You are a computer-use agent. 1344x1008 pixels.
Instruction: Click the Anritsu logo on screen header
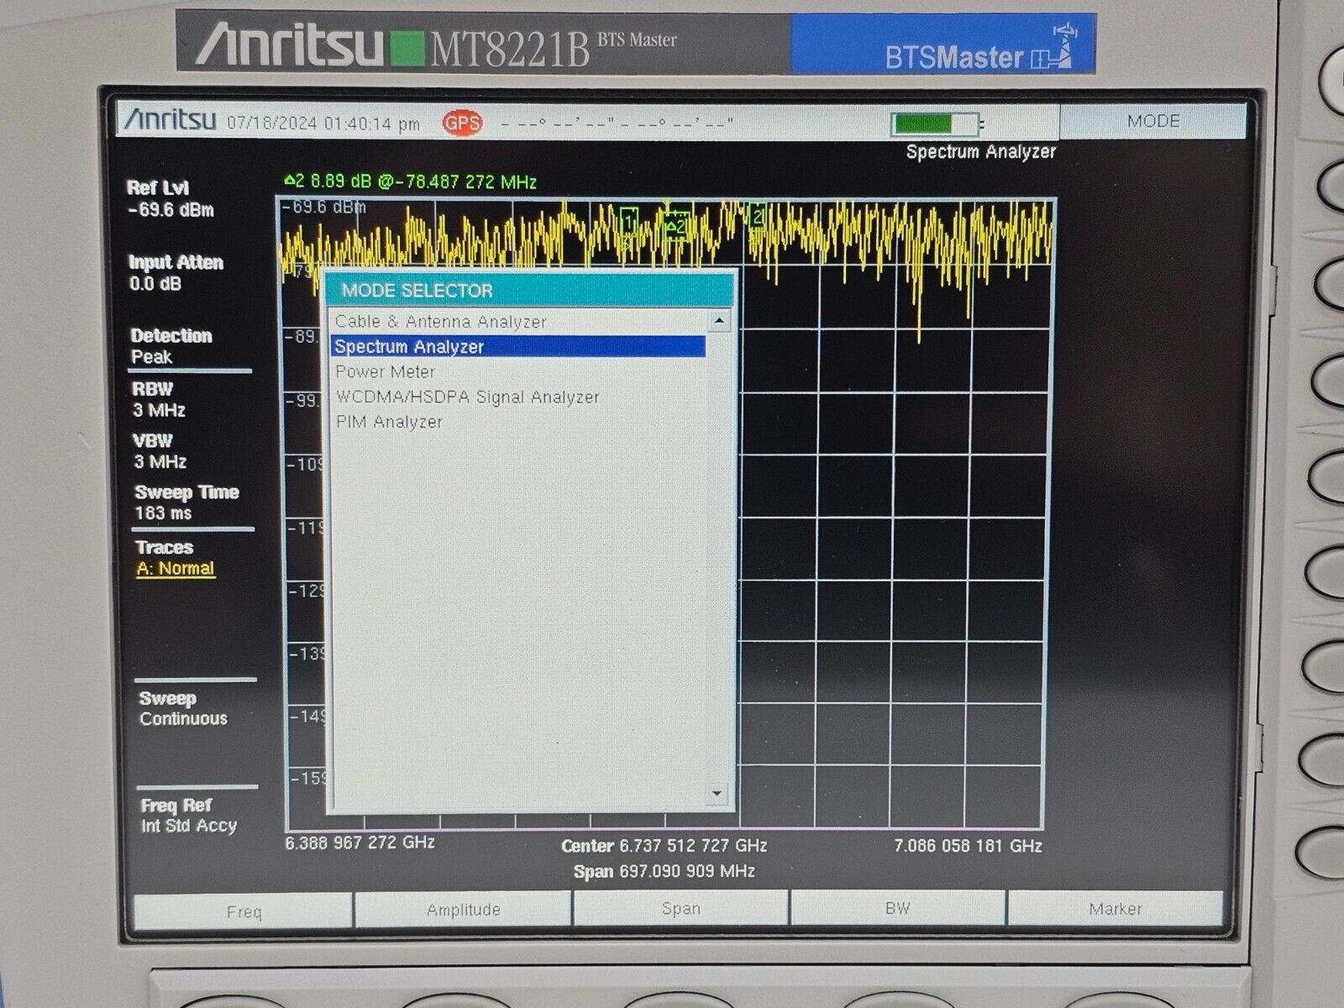coord(171,119)
